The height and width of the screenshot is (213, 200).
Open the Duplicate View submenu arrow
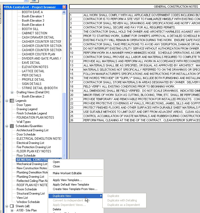click(x=101, y=196)
